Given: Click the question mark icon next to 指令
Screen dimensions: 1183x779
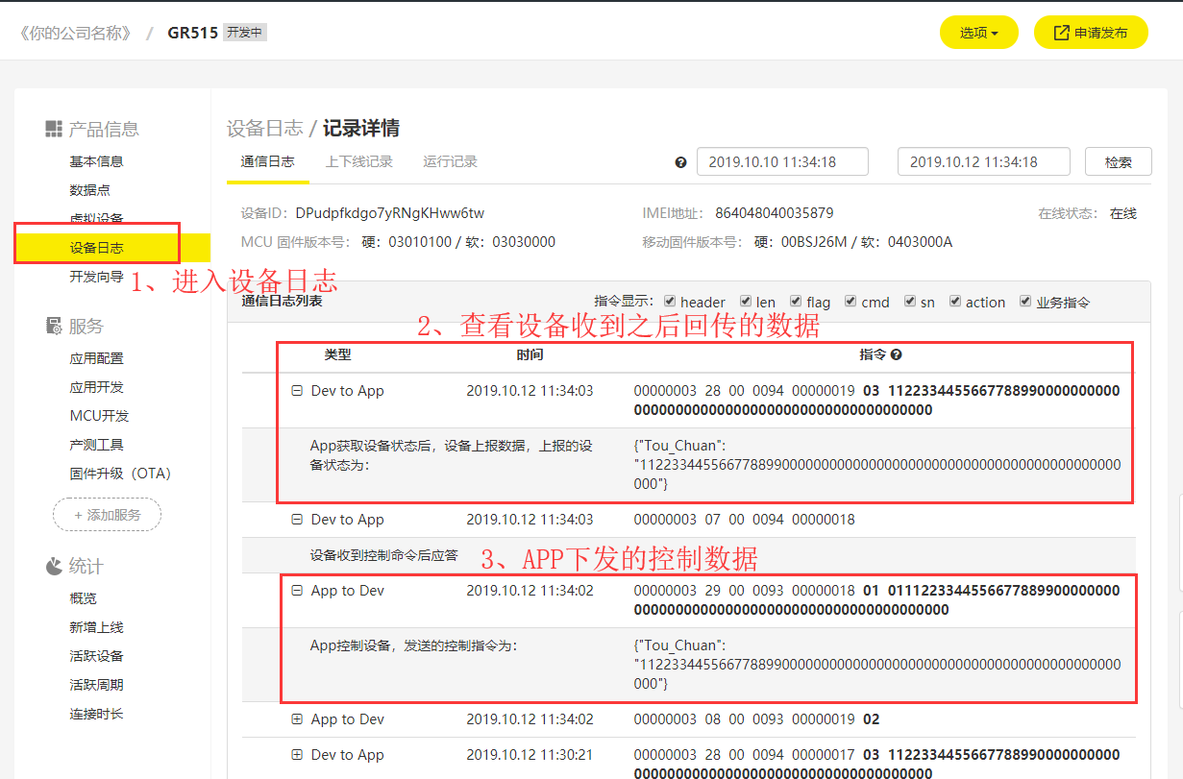Looking at the screenshot, I should [896, 354].
